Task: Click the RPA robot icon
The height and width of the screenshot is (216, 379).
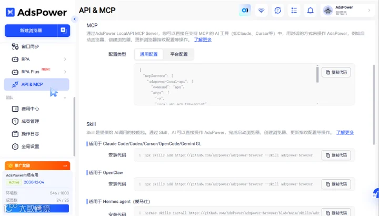Action: 15,59
